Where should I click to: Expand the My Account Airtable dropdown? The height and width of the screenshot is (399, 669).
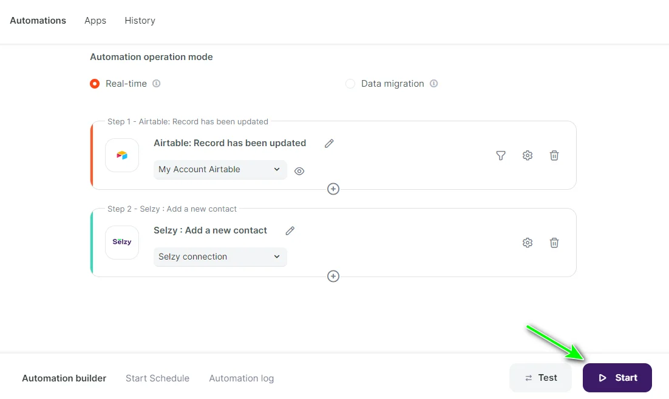[220, 170]
